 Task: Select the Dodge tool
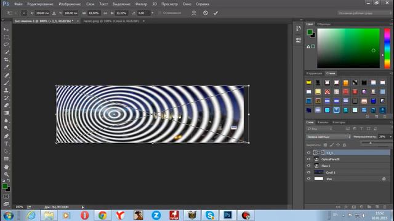6,128
